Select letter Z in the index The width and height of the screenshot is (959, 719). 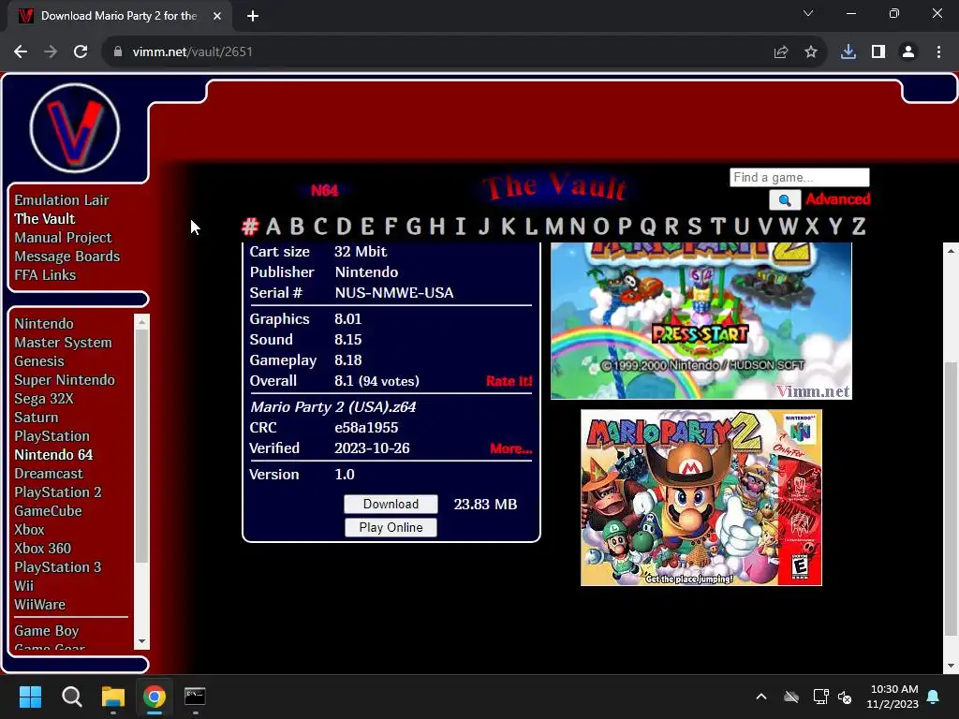(x=859, y=227)
